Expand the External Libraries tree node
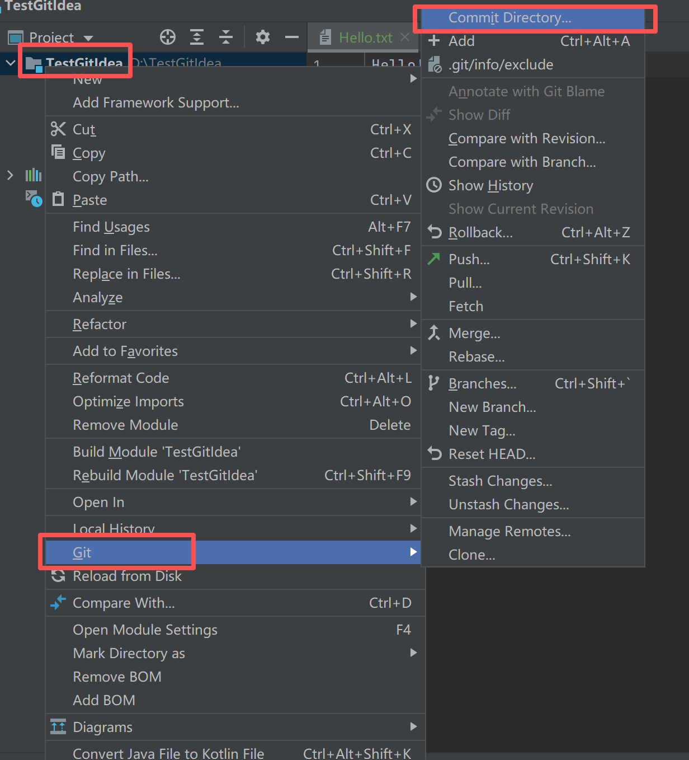The height and width of the screenshot is (760, 689). tap(10, 175)
